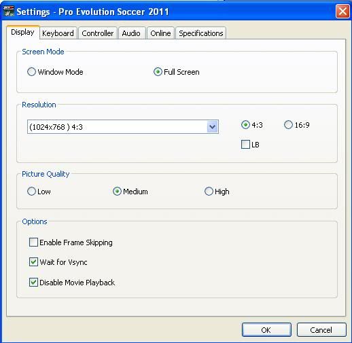Set Picture Quality to High
The width and height of the screenshot is (352, 343).
tap(209, 192)
